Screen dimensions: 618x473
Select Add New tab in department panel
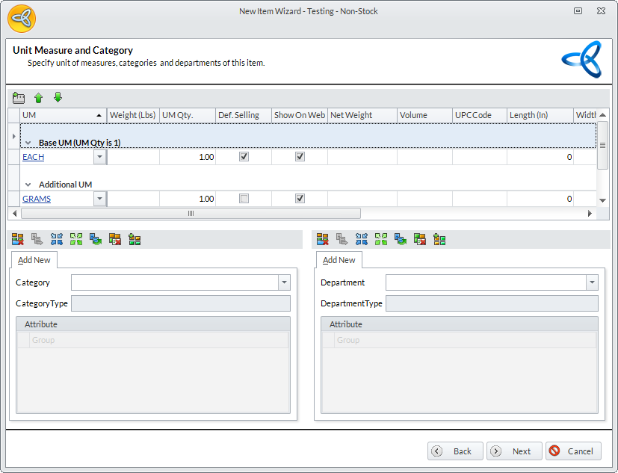coord(339,260)
